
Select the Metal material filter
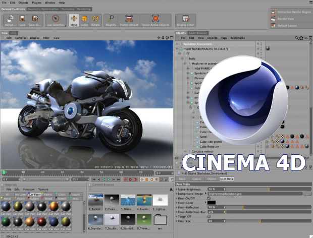click(7, 199)
